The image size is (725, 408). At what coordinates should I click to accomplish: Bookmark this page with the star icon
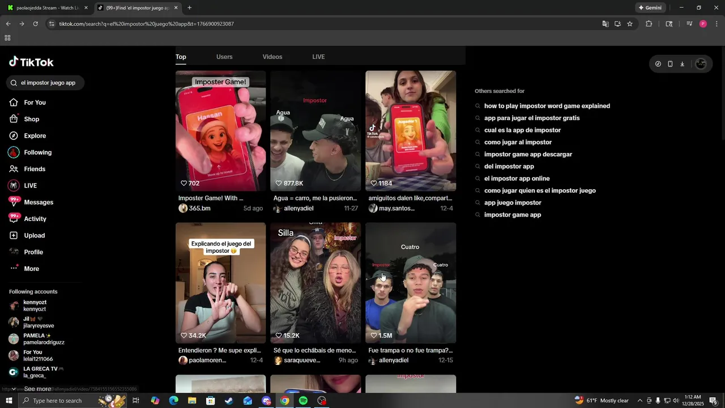pos(630,24)
